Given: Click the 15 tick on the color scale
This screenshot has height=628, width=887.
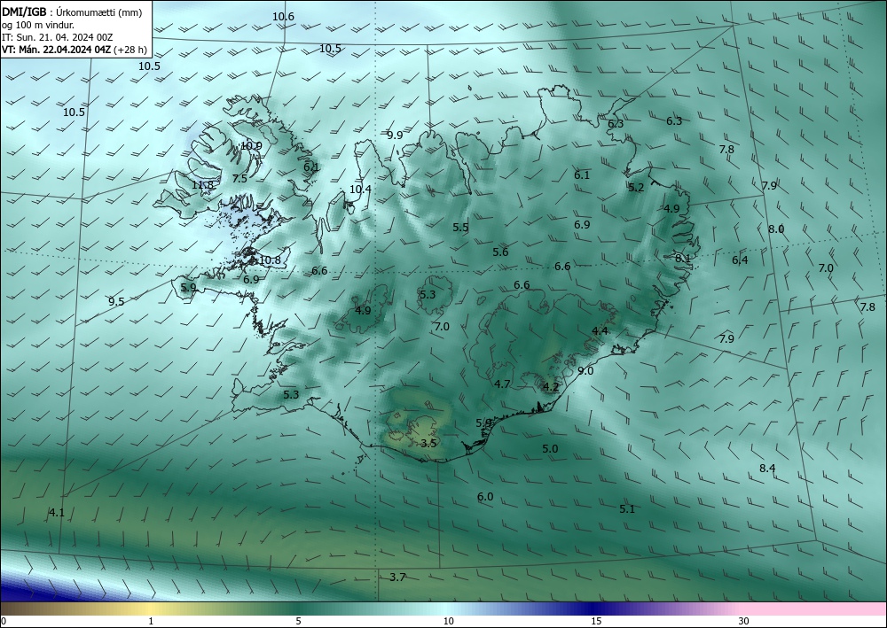Looking at the screenshot, I should [596, 622].
